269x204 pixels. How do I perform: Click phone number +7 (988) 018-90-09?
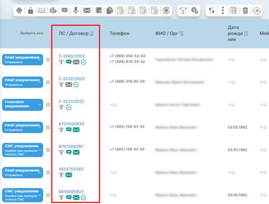[127, 81]
